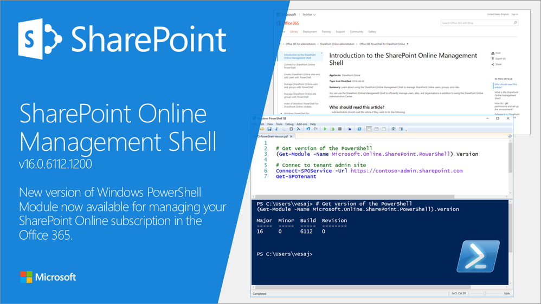
Task: Click the Undo arrow icon
Action: pos(308,129)
